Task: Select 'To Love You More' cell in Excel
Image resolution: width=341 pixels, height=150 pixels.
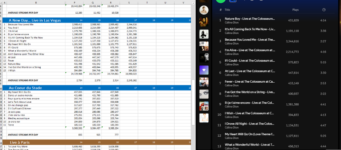Action: pos(36,147)
